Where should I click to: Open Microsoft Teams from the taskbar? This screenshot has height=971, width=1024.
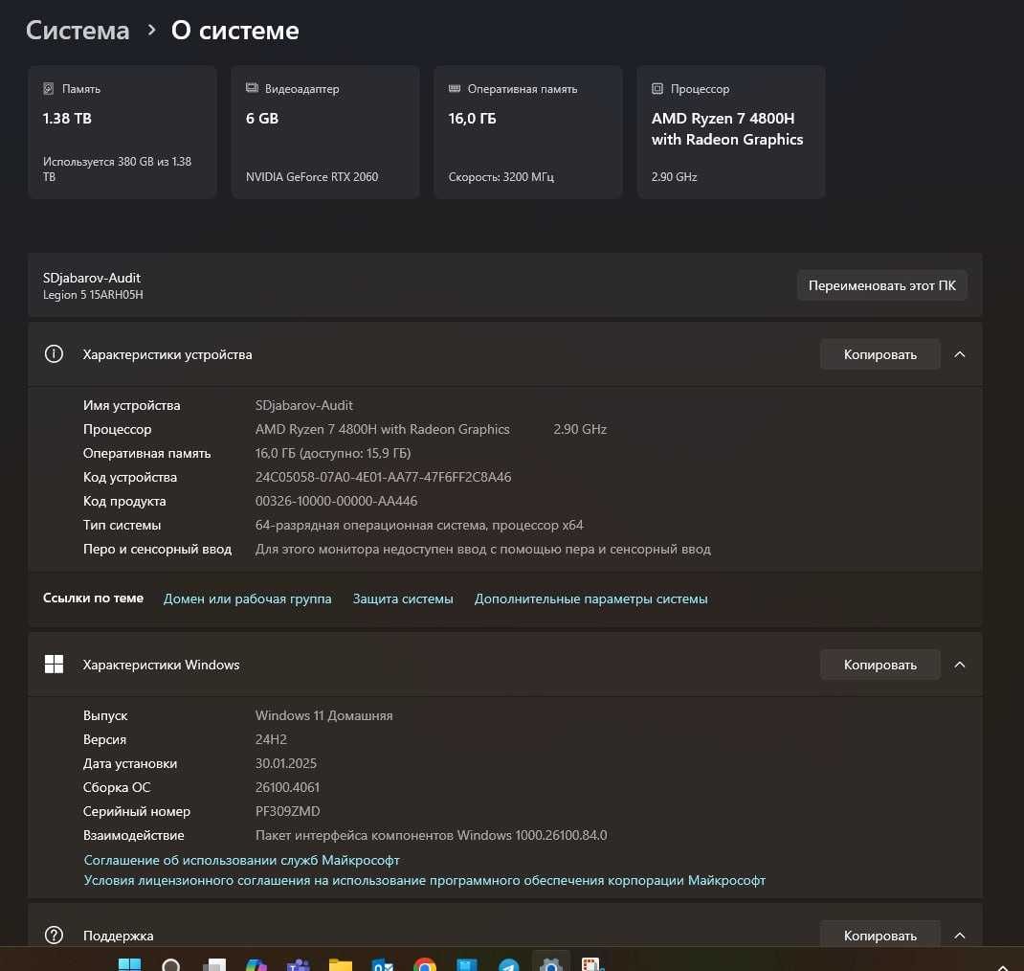coord(299,965)
